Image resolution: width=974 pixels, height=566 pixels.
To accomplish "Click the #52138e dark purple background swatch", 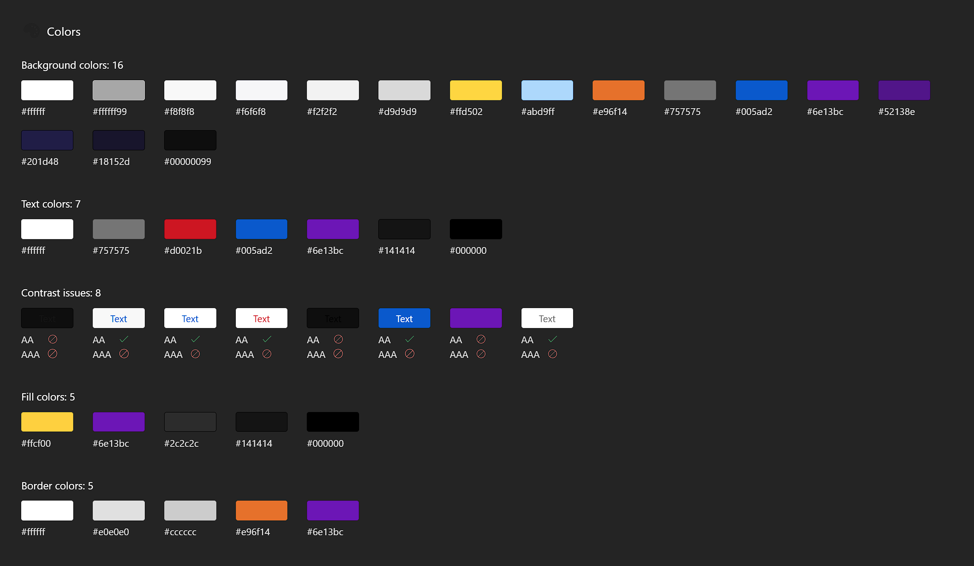I will 904,90.
